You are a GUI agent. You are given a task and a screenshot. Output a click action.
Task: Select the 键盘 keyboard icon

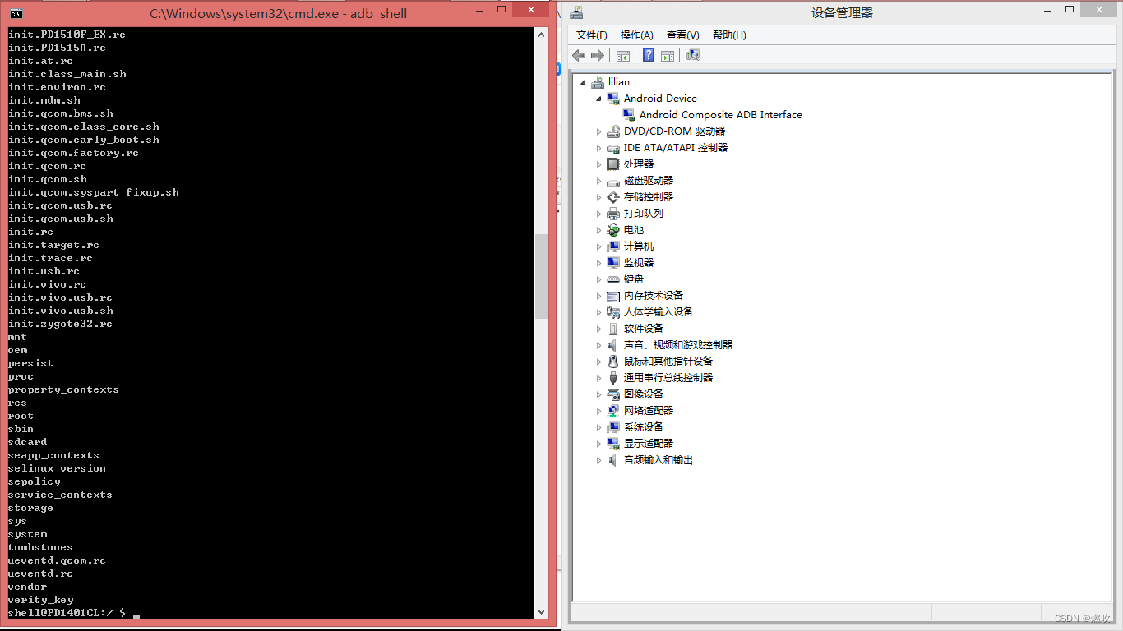pos(613,279)
